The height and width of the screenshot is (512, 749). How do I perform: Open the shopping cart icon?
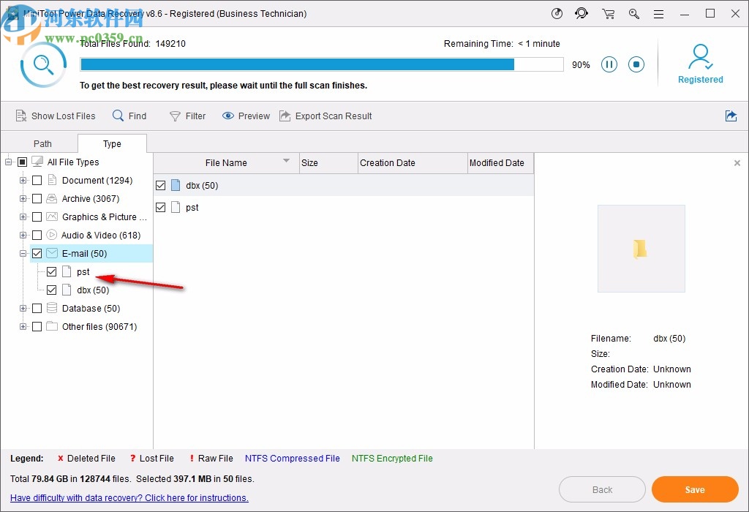[608, 14]
